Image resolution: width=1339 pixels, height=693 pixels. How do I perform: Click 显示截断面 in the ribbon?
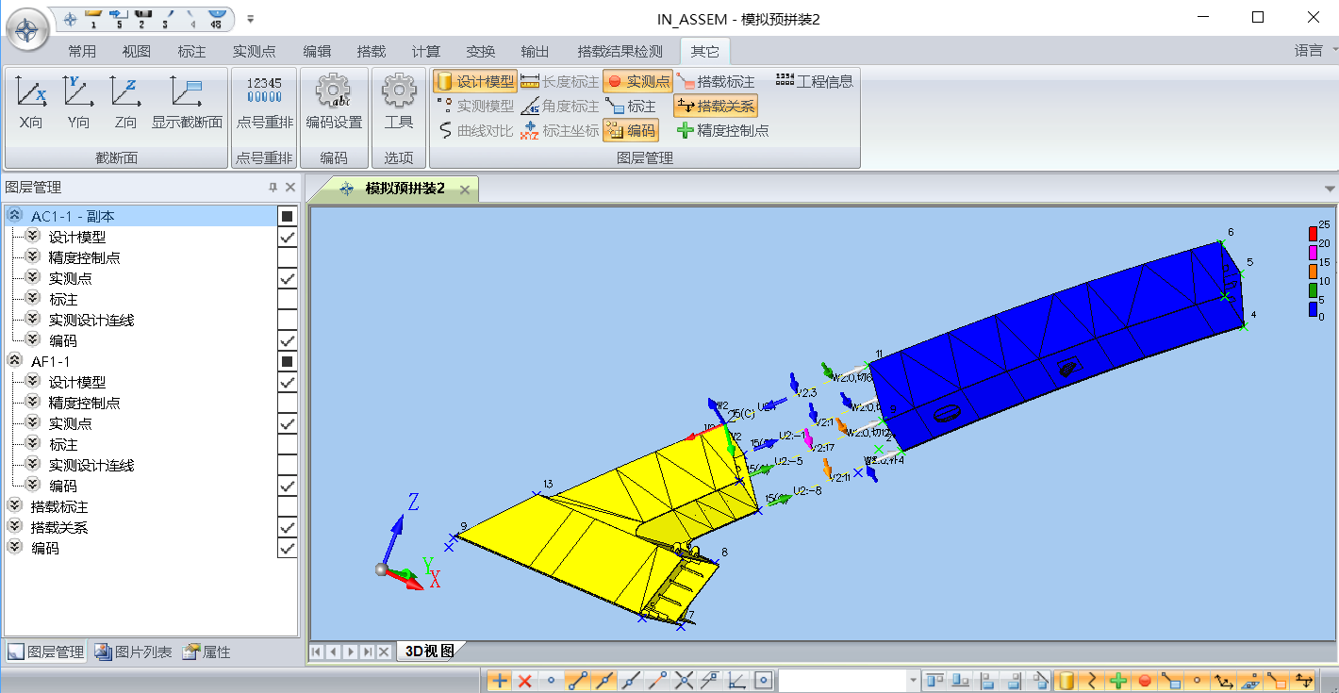(187, 101)
